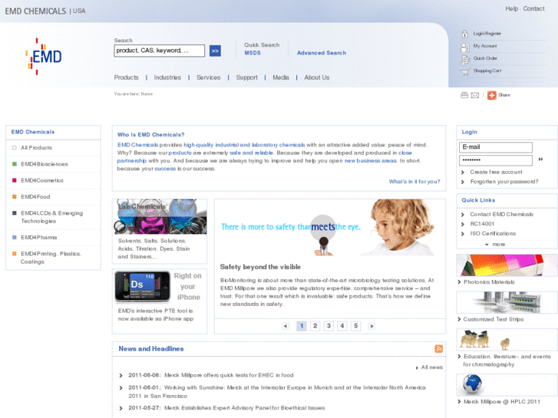Open the 2011-05-27 Bioethical Issues news

[245, 408]
